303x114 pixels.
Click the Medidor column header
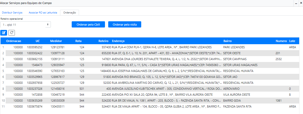(56, 41)
